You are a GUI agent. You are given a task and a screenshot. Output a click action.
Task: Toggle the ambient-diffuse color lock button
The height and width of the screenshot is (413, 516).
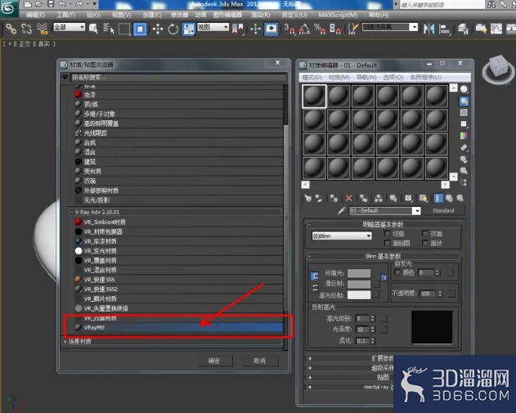(x=315, y=276)
